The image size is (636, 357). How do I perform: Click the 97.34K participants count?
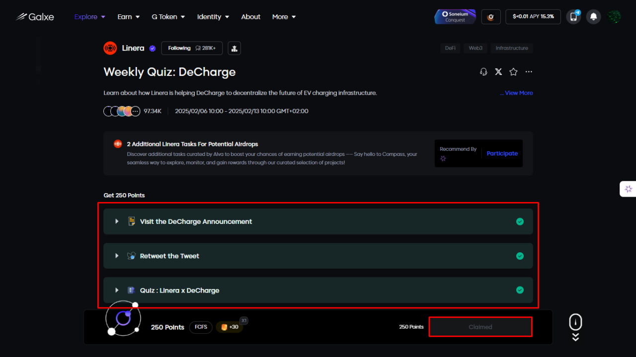coord(153,111)
